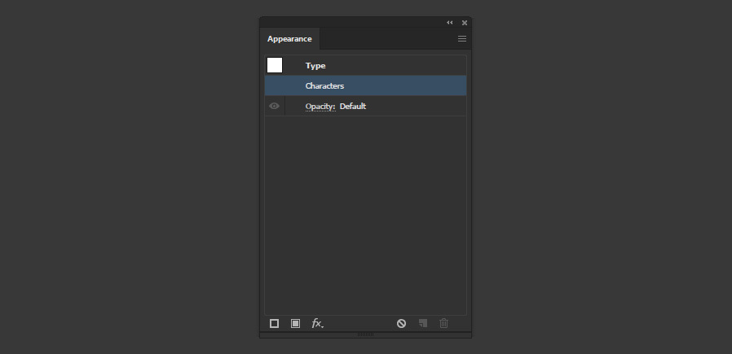Add a new stroke to the appearance
732x354 pixels.
point(274,323)
